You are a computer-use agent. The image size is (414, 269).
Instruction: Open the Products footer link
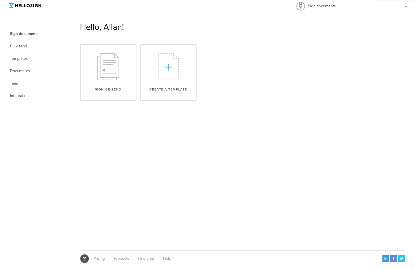pos(122,259)
